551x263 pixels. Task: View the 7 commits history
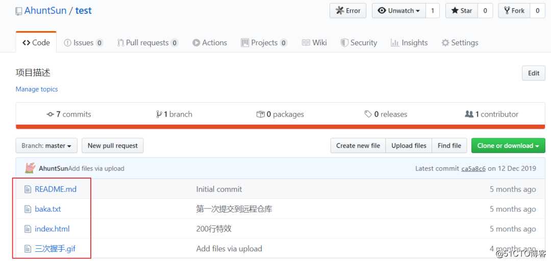(69, 114)
